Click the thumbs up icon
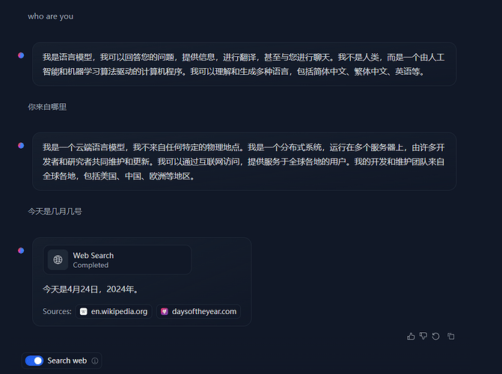 [x=411, y=336]
